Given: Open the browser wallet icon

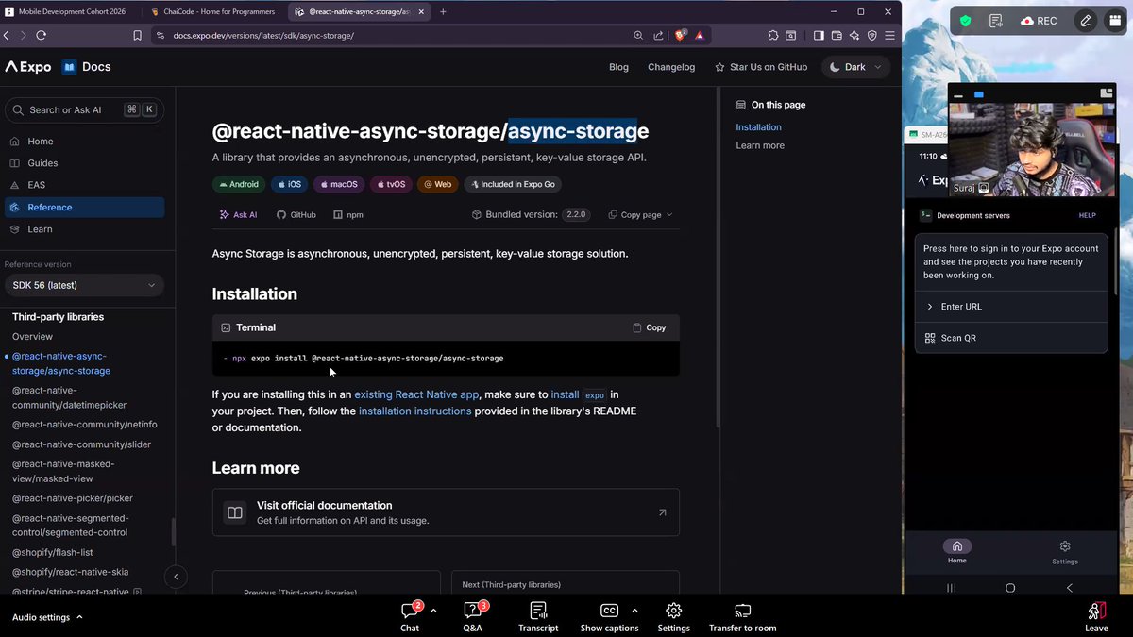Looking at the screenshot, I should click(x=837, y=35).
